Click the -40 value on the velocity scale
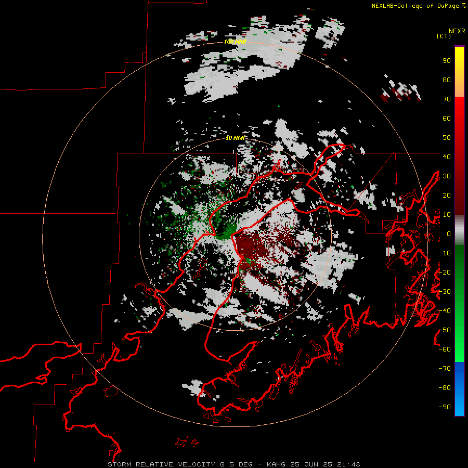Image resolution: width=468 pixels, height=468 pixels. click(445, 311)
